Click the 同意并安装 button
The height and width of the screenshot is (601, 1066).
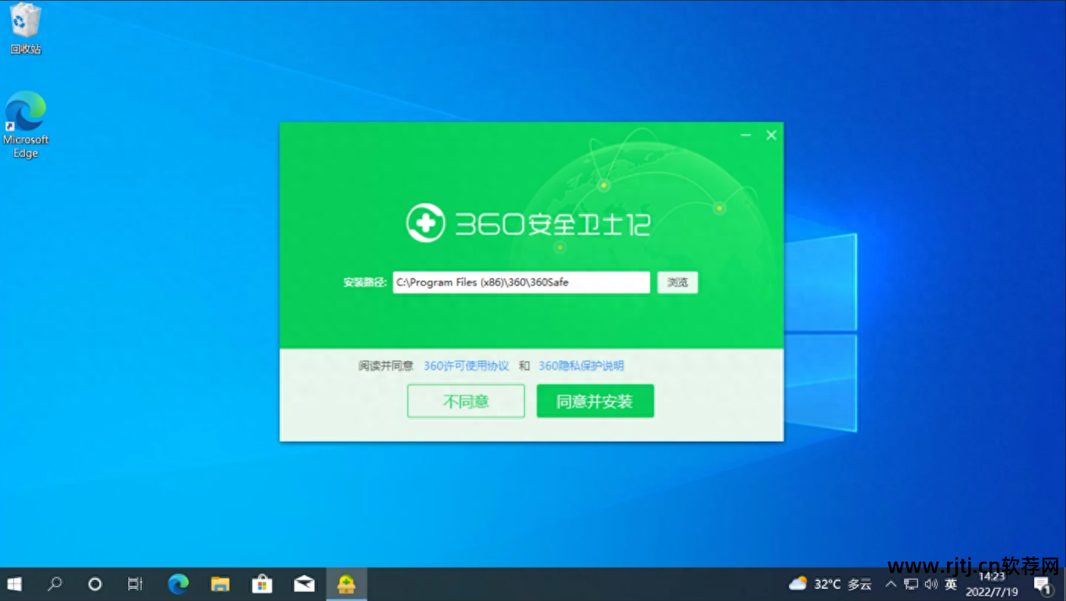point(595,401)
